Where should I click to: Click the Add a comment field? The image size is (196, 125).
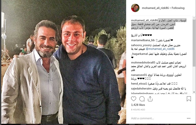tap(158, 118)
